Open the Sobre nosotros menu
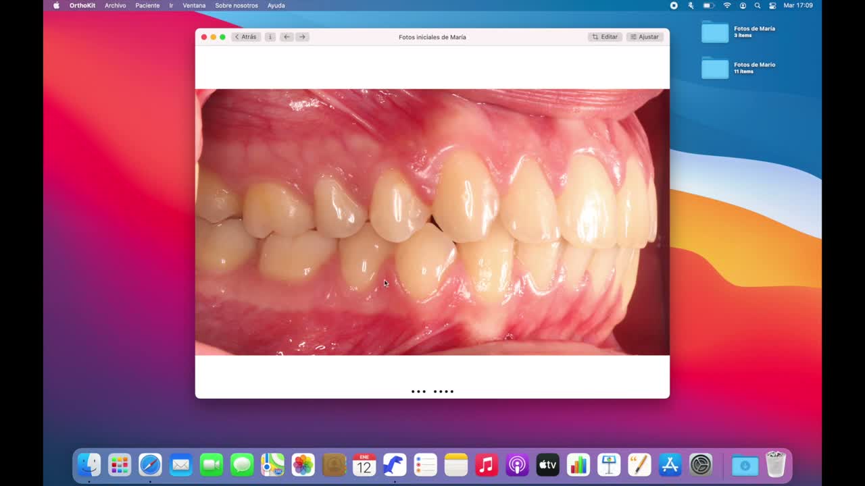The width and height of the screenshot is (865, 486). (x=237, y=5)
